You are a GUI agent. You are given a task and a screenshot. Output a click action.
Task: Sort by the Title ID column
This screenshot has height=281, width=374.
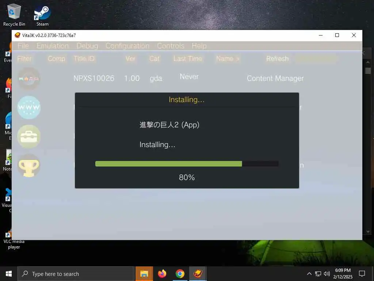point(84,59)
